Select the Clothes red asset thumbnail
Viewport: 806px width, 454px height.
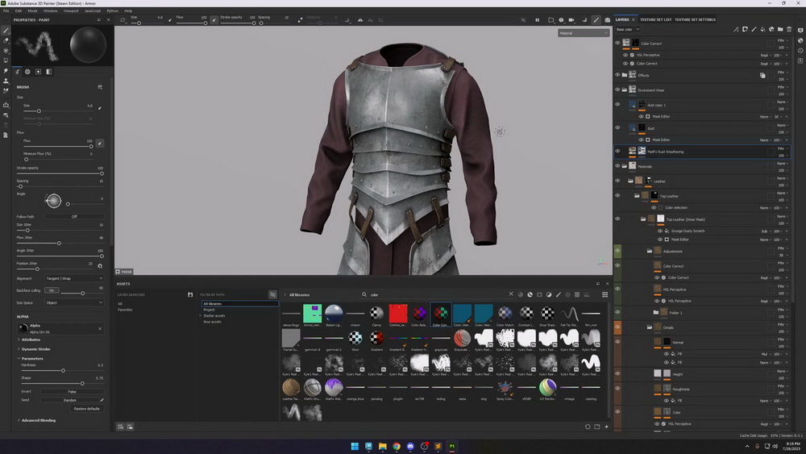[x=398, y=315]
